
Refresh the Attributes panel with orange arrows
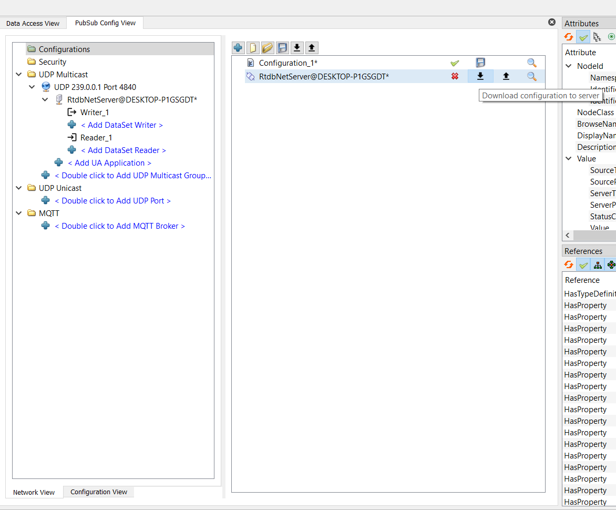[569, 37]
